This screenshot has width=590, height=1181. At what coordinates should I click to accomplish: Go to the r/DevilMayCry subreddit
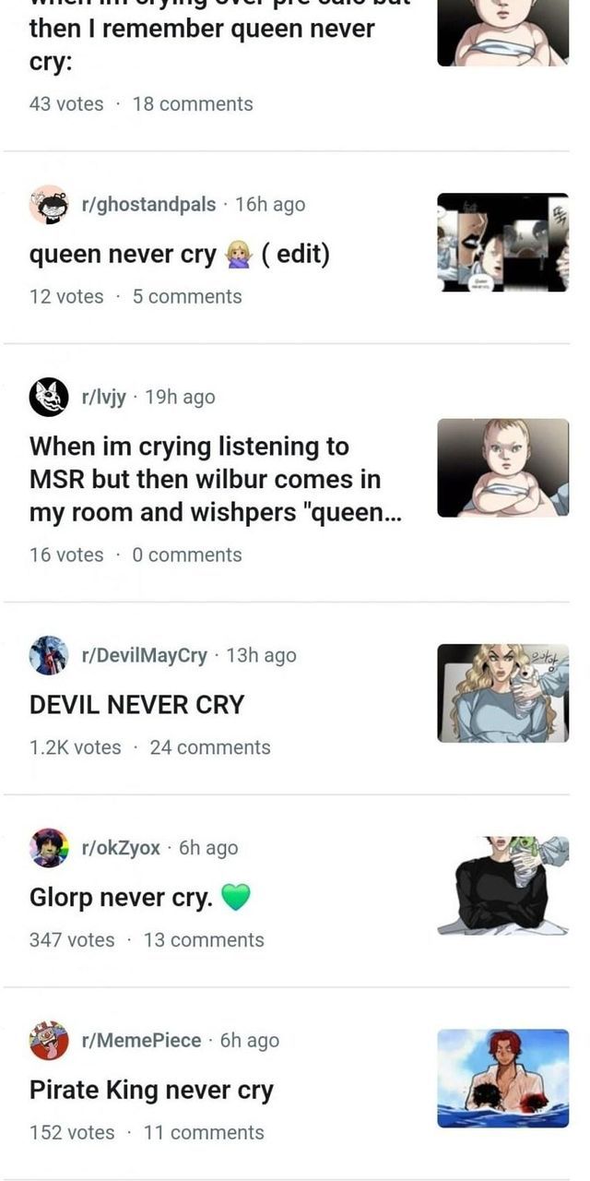145,656
